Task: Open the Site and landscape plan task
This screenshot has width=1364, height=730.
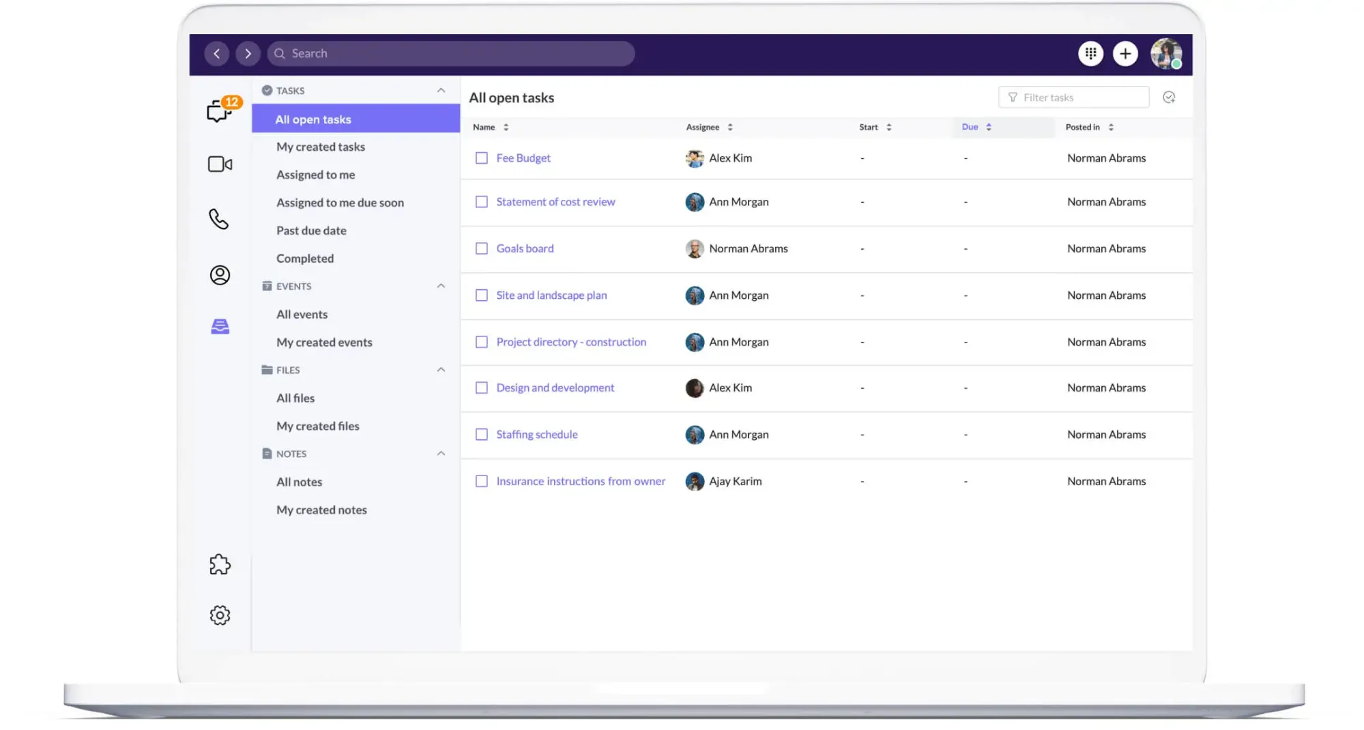Action: coord(551,295)
